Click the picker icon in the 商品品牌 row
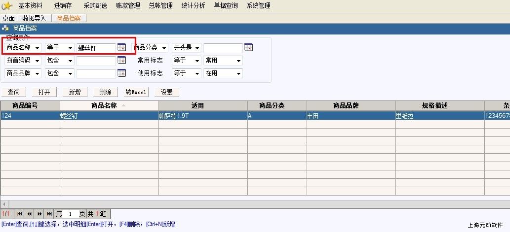The width and height of the screenshot is (510, 232). point(121,73)
